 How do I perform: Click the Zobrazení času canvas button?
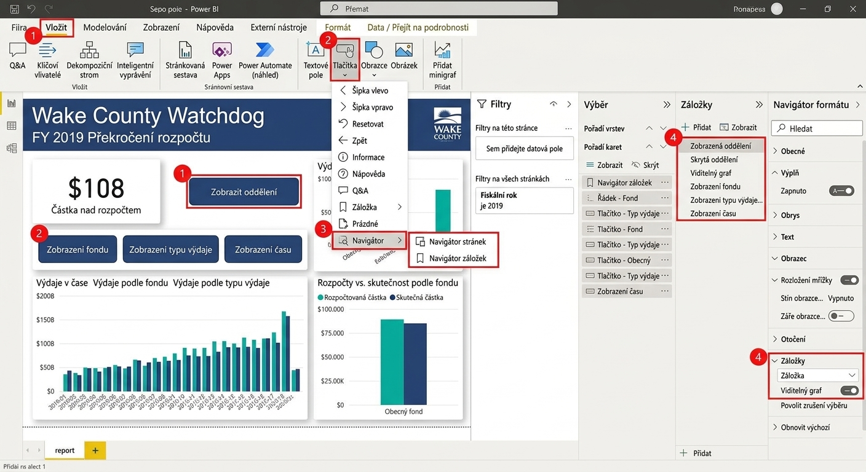(263, 250)
